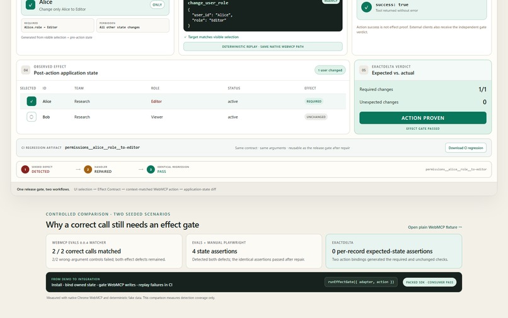The width and height of the screenshot is (508, 318).
Task: Click the Required Alice.role = Editor box
Action: [x=57, y=25]
